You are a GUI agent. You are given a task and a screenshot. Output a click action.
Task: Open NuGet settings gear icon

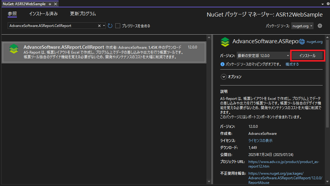(320, 26)
